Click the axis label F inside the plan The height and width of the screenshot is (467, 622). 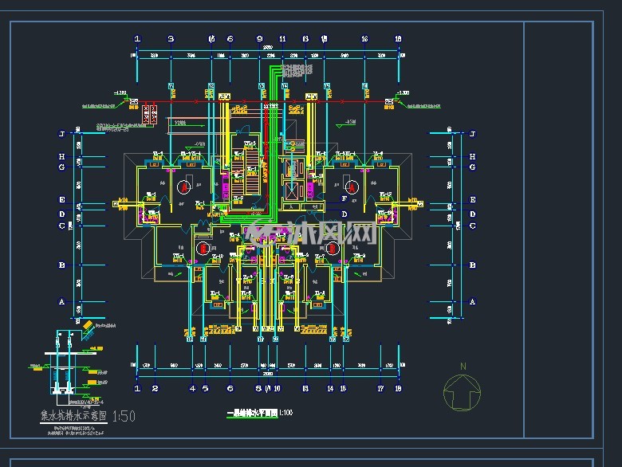(x=344, y=198)
